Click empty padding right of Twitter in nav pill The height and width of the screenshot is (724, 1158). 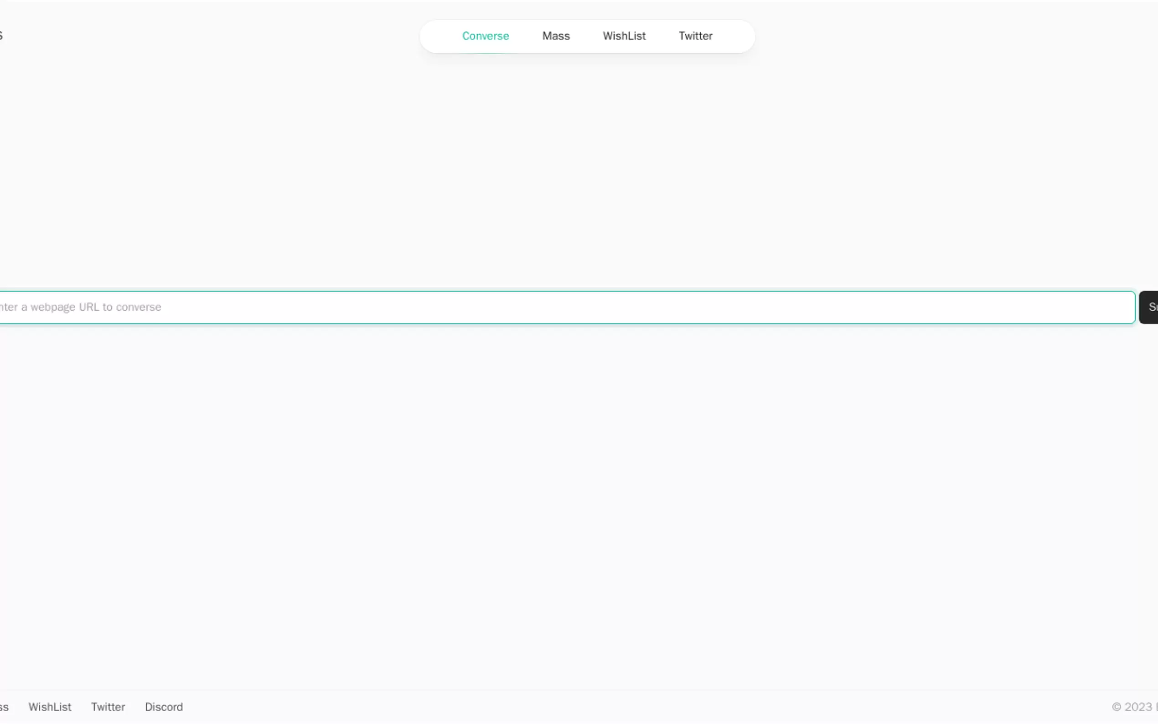click(x=735, y=36)
